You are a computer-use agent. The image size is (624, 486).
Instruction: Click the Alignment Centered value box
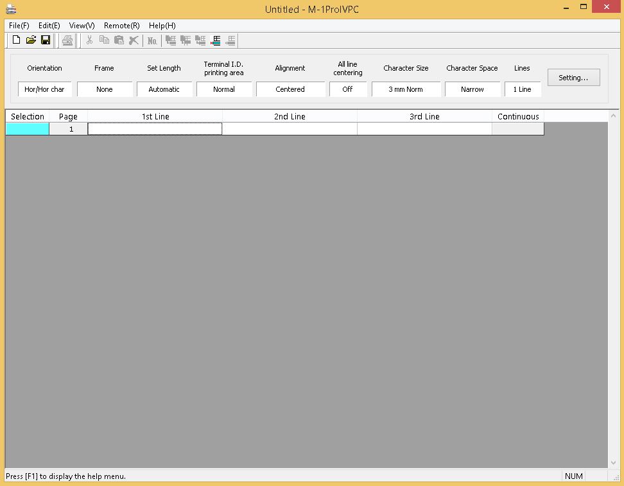coord(290,89)
